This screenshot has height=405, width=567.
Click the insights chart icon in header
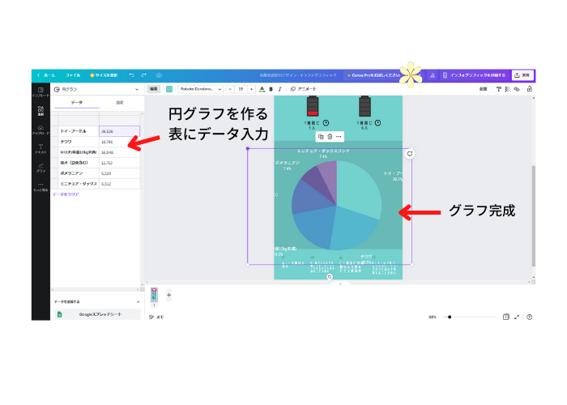click(x=432, y=75)
